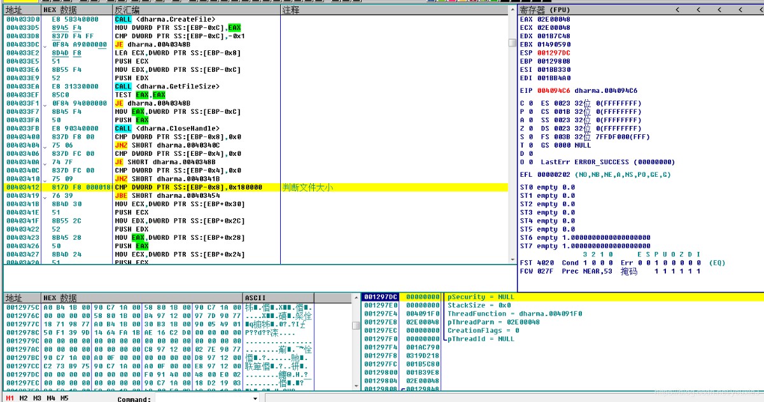The height and width of the screenshot is (402, 764).
Task: Click the Z flag row in registers
Action: pyautogui.click(x=527, y=128)
